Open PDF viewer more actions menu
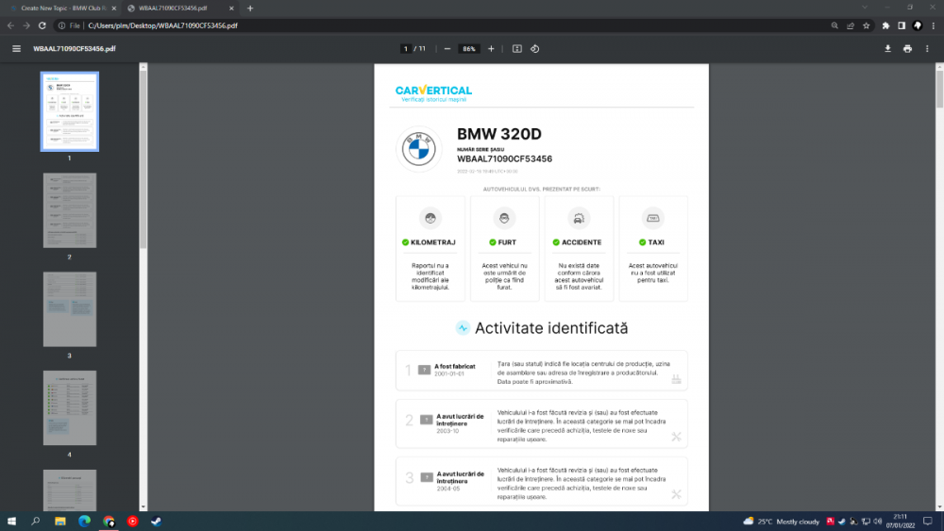Image resolution: width=944 pixels, height=531 pixels. click(927, 49)
